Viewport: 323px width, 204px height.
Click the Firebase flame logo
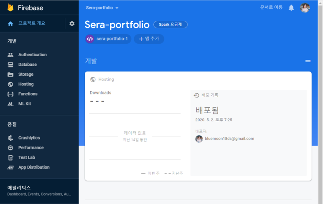pos(10,7)
